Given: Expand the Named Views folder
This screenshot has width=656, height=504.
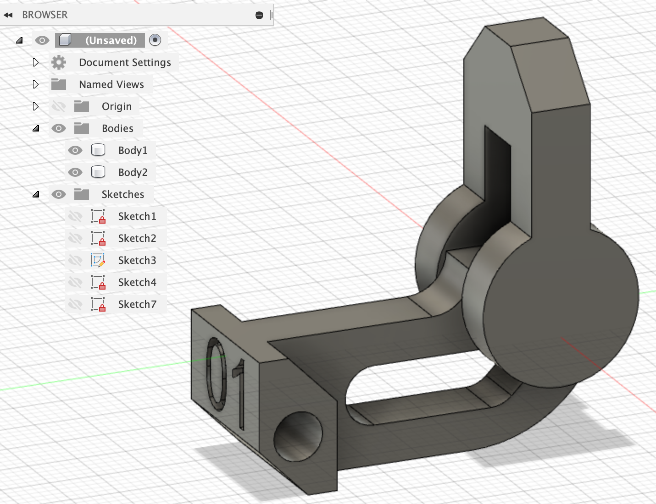Looking at the screenshot, I should coord(35,84).
